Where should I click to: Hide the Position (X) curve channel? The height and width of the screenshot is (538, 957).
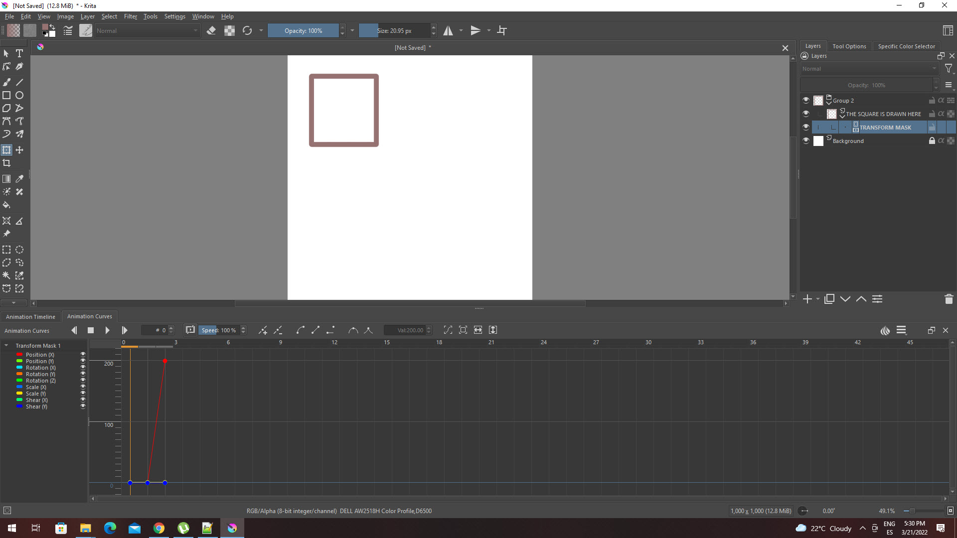83,354
